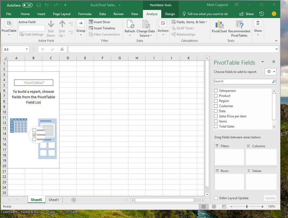288x218 pixels.
Task: Open the Fields, Items, & Sets dropdown
Action: tap(190, 22)
